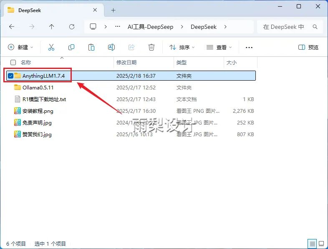The image size is (328, 249).
Task: Click the 选中 1 个项目 status text
Action: click(x=50, y=244)
